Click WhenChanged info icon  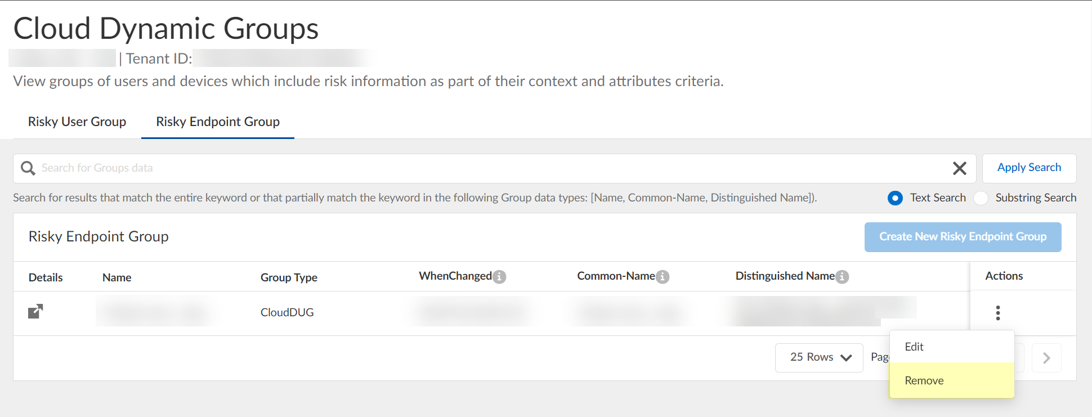(x=499, y=277)
